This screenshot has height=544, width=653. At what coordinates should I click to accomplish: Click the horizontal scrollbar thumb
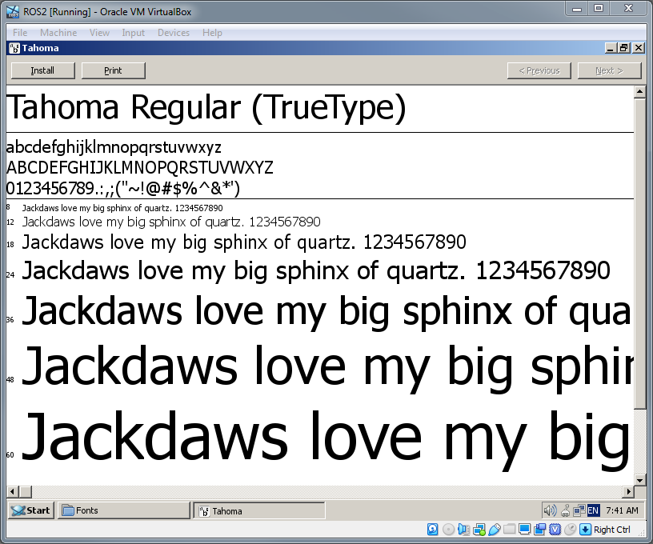point(26,492)
